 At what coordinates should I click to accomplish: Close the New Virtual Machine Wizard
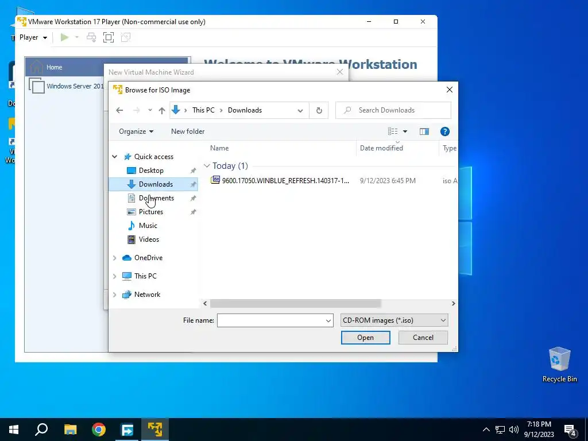tap(340, 72)
